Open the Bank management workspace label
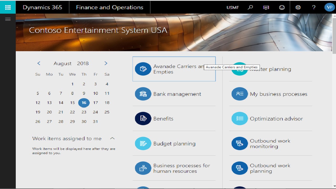 (x=177, y=94)
